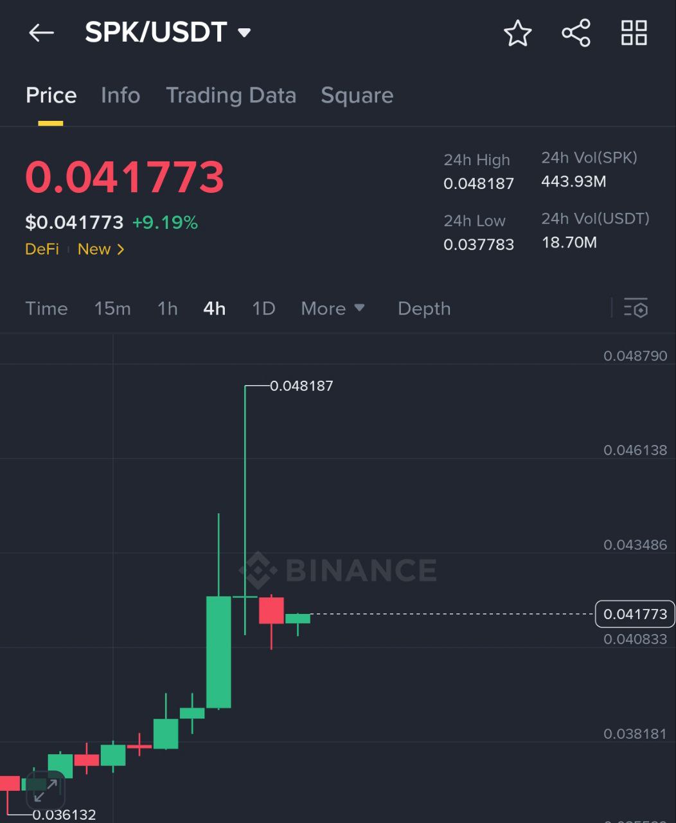Expand the More timeframes dropdown
Viewport: 676px width, 823px height.
tap(333, 309)
